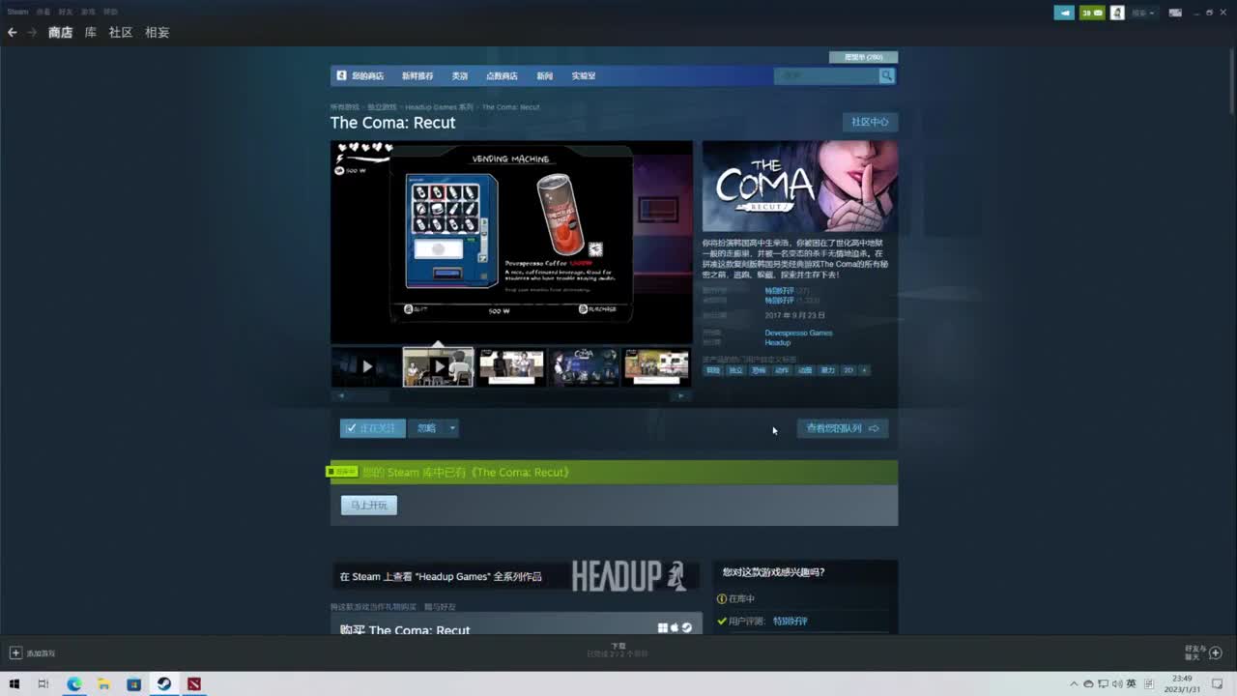
Task: Click 马上开玩 play now button
Action: 368,506
